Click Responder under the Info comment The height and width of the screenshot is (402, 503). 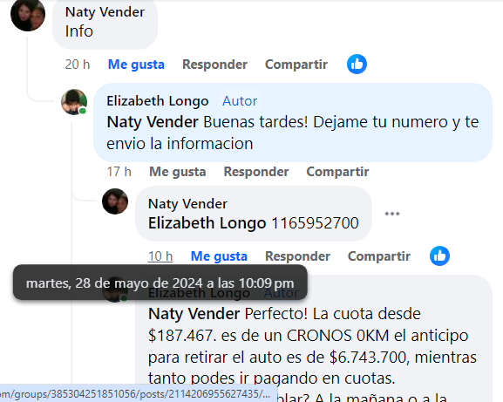click(214, 65)
